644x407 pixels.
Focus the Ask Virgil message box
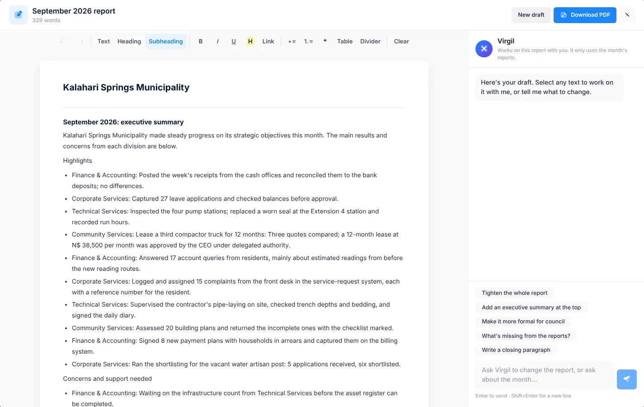tap(545, 375)
